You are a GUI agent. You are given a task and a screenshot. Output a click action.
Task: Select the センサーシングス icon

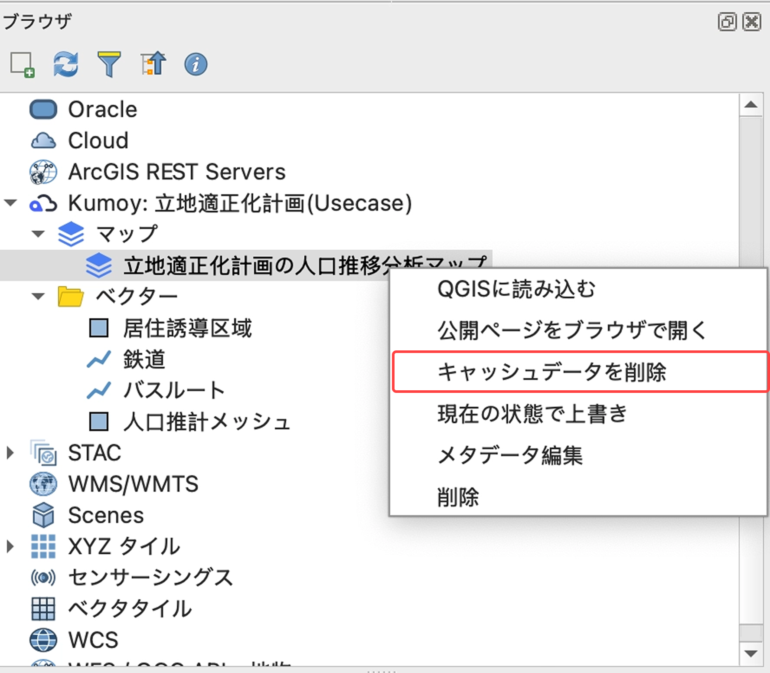click(x=43, y=578)
